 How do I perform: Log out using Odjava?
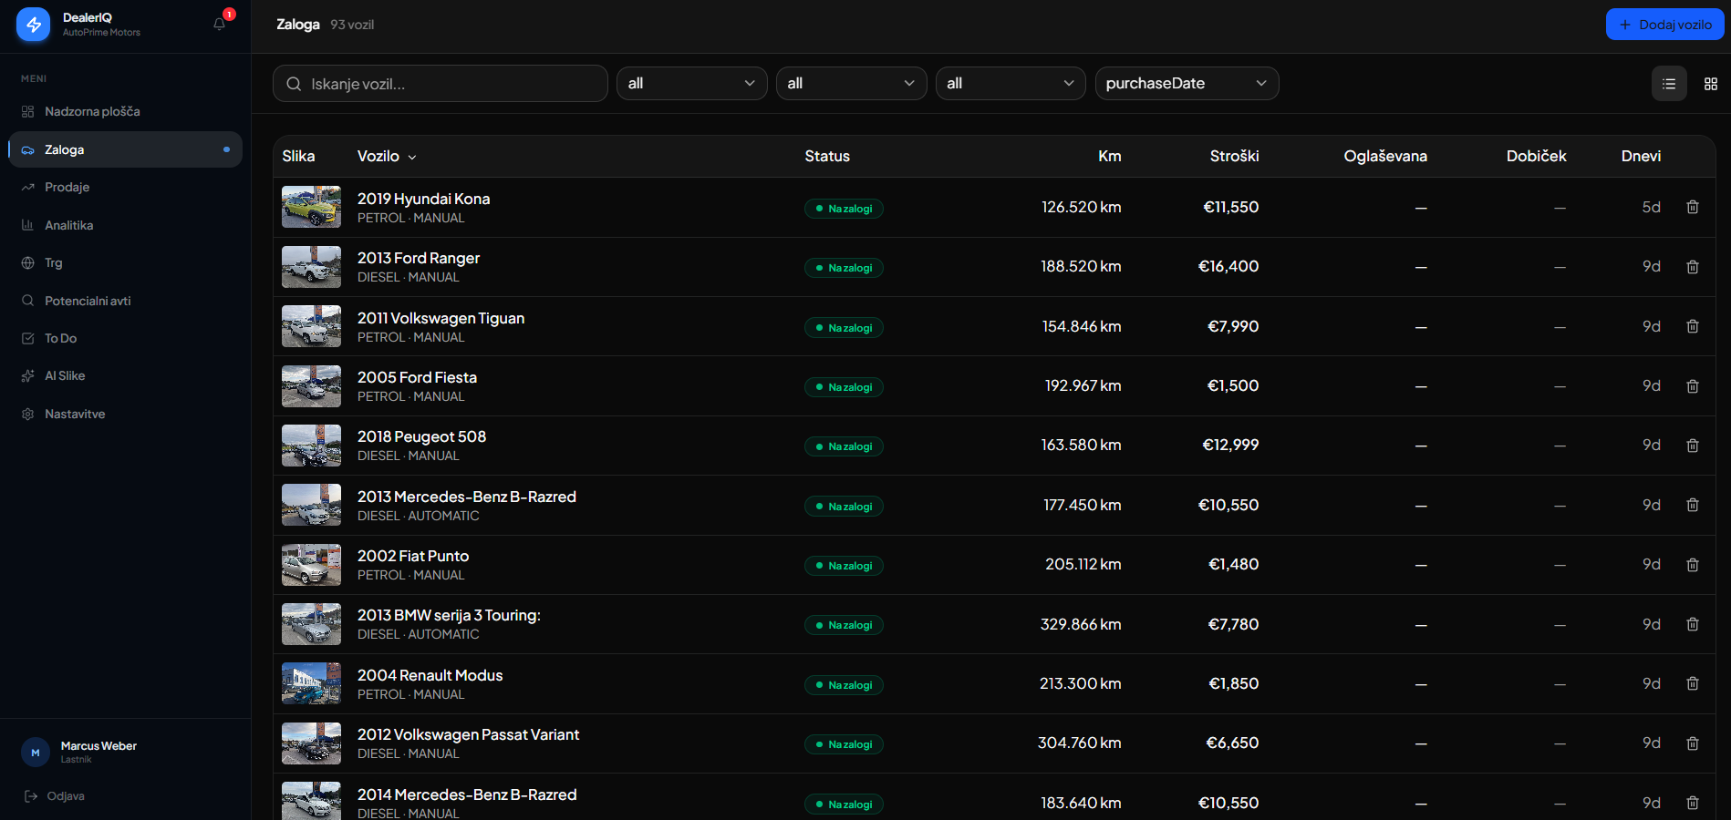pyautogui.click(x=65, y=796)
